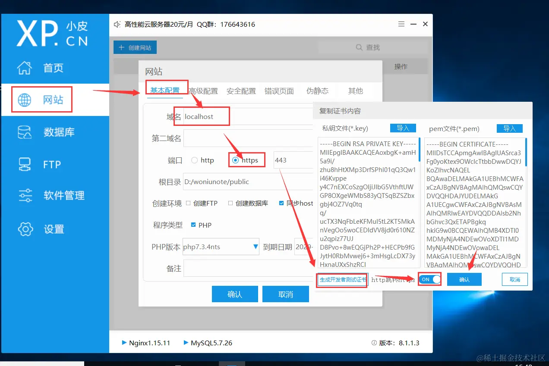
Task: Click 生成开发者测试证书 button
Action: point(343,279)
